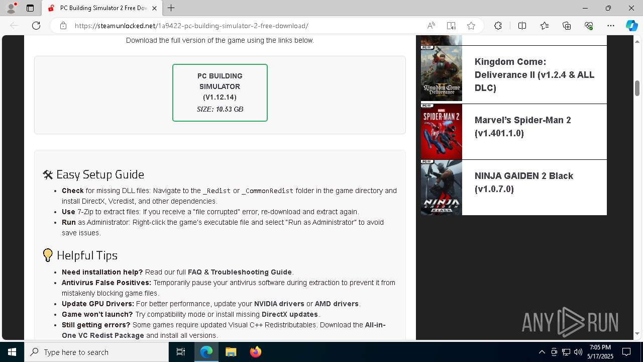Open All-in-One VC Redist Package link
Screen dimensions: 643x362
coord(224,330)
